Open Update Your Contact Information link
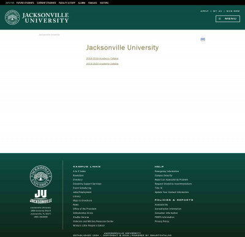 point(171,192)
